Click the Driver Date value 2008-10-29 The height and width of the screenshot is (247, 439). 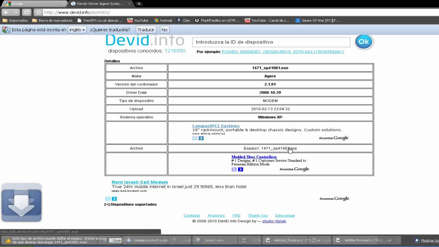pyautogui.click(x=270, y=93)
